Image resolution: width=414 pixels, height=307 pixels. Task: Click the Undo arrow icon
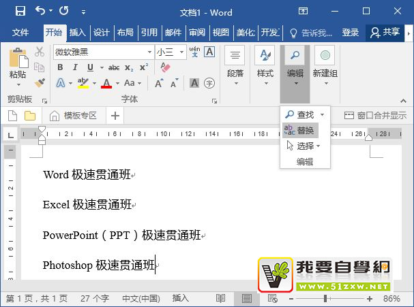click(x=40, y=11)
